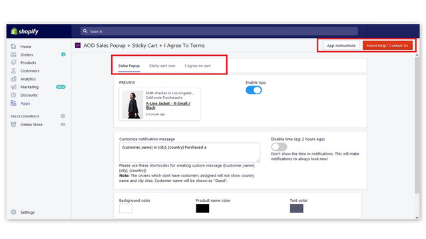
Task: Click the page vertical scrollbar
Action: [417, 125]
